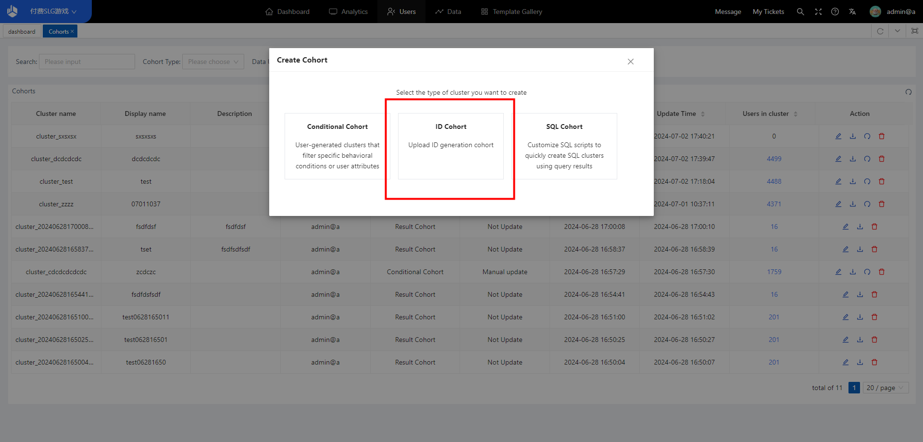This screenshot has height=442, width=923.
Task: Pick the SQL Cohort card
Action: click(x=564, y=146)
